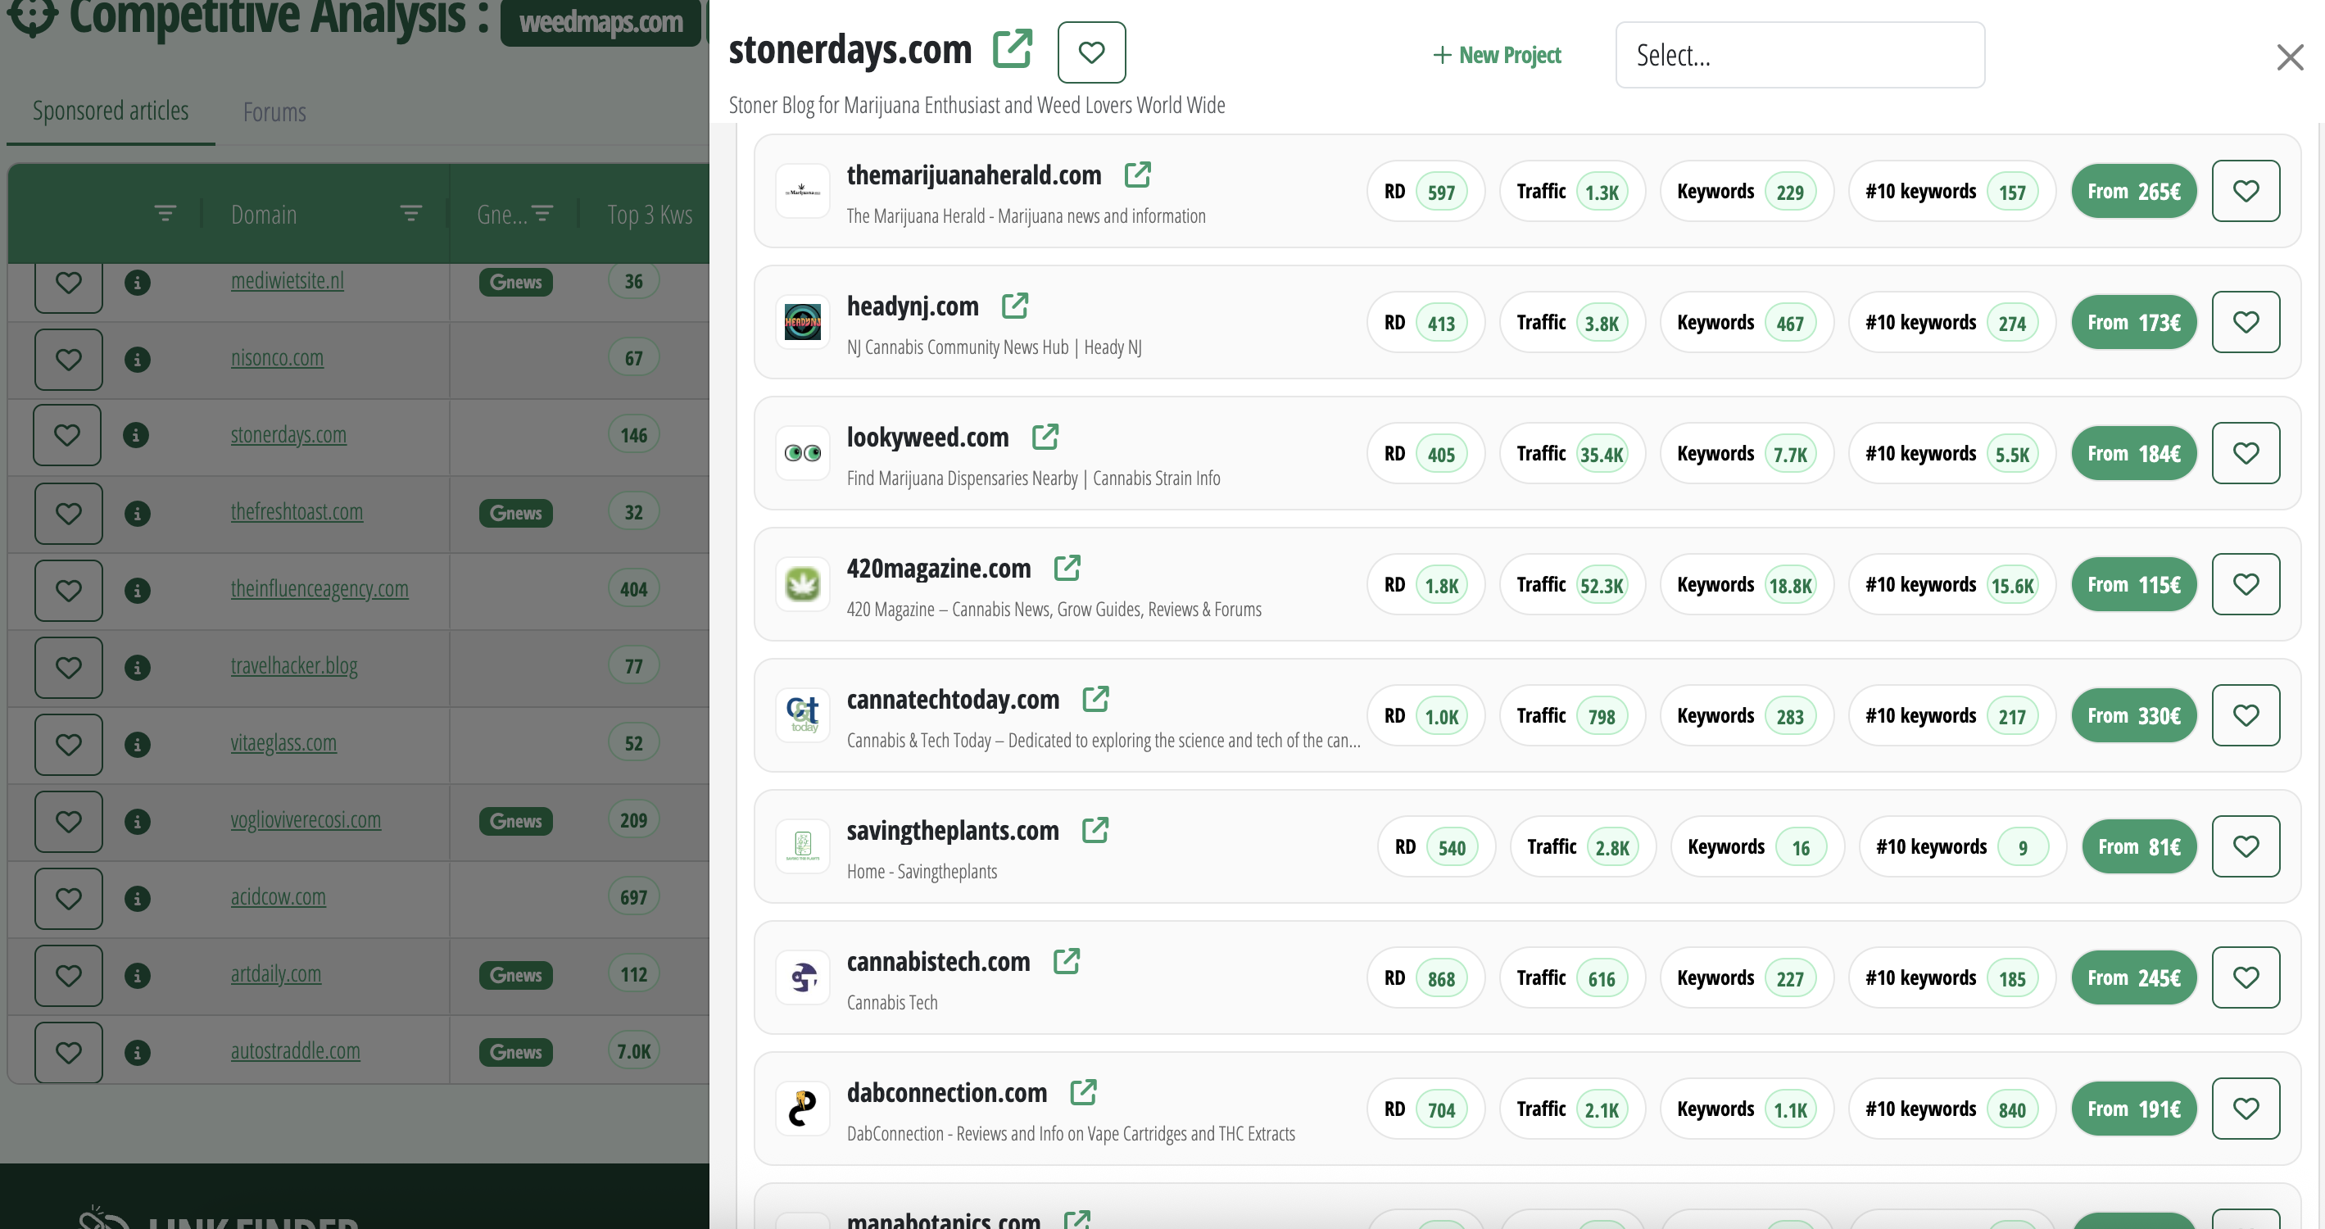This screenshot has height=1229, width=2325.
Task: Open the theinfluenceagency.com domain link
Action: (320, 588)
